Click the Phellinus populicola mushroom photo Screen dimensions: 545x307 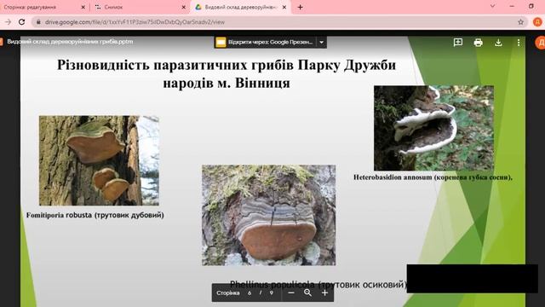[269, 215]
